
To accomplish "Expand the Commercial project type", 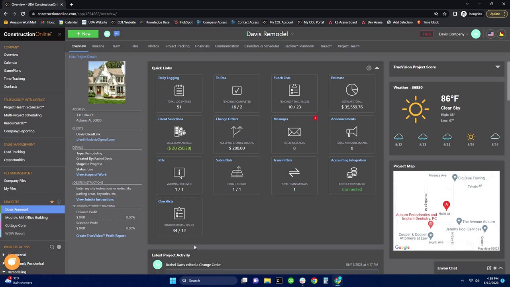I will coord(4,255).
